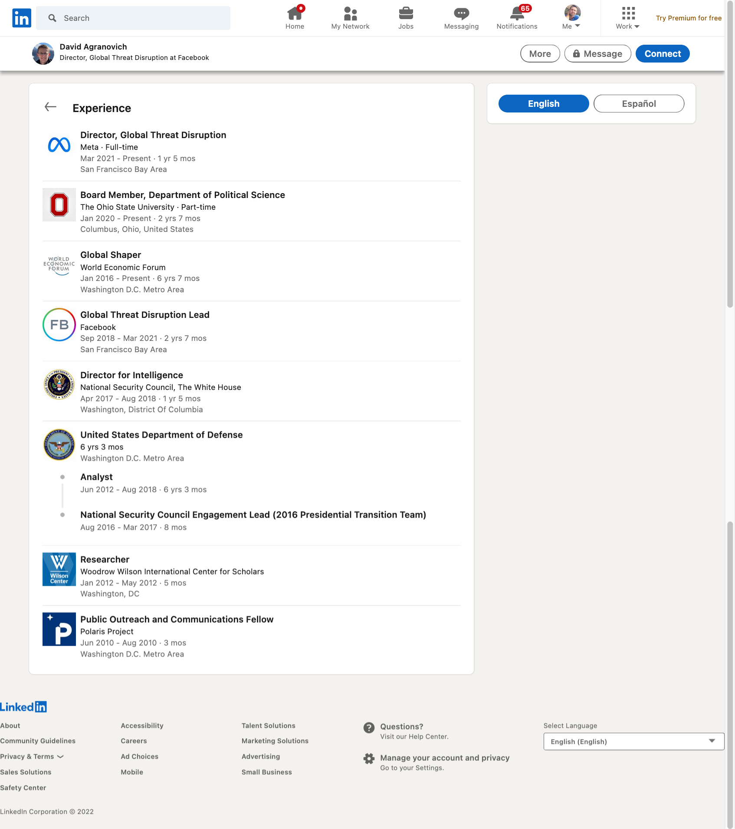
Task: Click the David Agranovich profile photo
Action: coord(43,53)
